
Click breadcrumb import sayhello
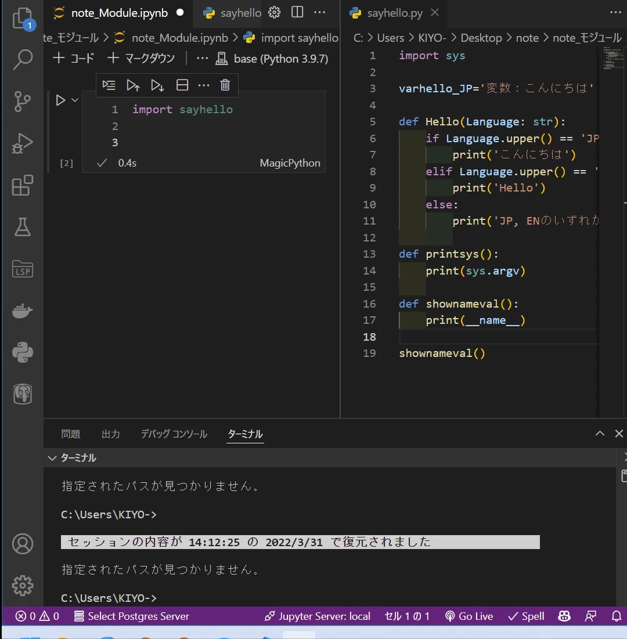[x=300, y=38]
